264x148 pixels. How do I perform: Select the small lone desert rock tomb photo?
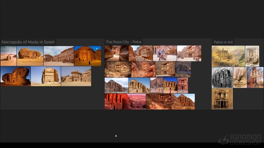pyautogui.click(x=8, y=56)
